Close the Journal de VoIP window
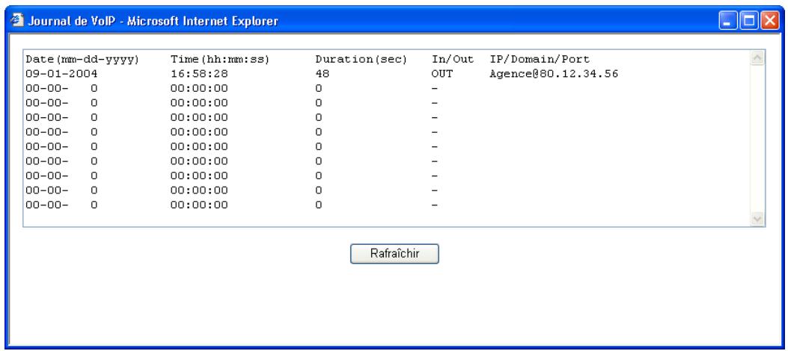 [769, 21]
